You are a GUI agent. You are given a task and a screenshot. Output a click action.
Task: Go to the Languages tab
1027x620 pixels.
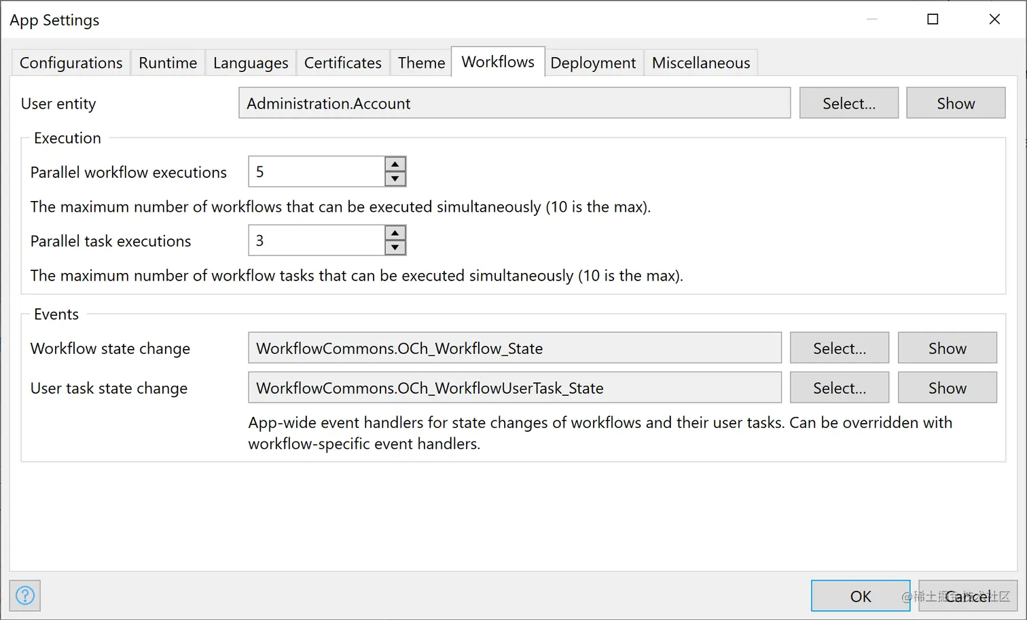[x=251, y=63]
